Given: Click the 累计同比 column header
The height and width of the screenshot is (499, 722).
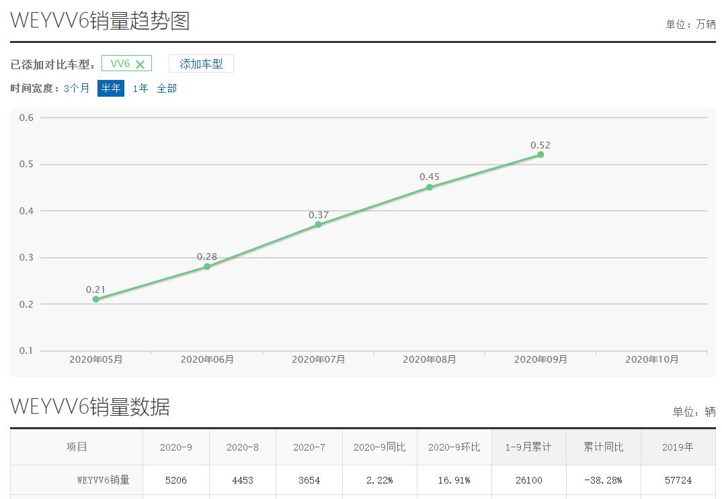Looking at the screenshot, I should 603,447.
